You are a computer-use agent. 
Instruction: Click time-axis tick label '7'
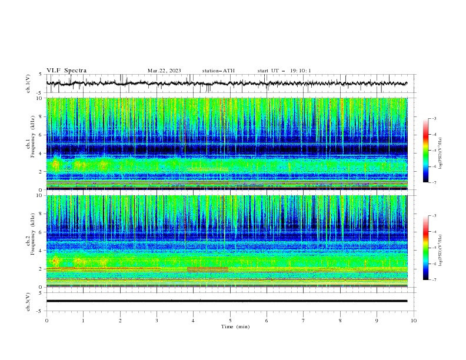click(304, 321)
